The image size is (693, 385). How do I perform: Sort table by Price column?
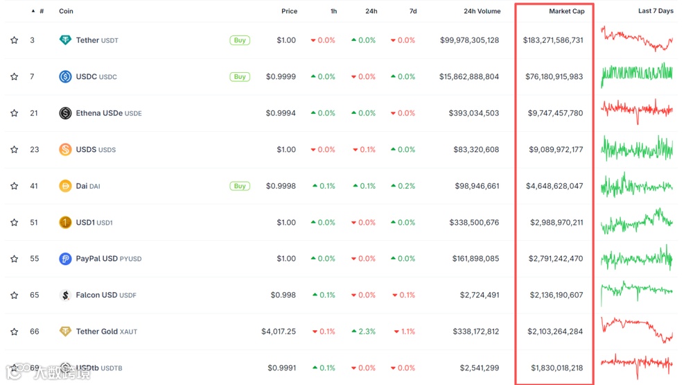pyautogui.click(x=290, y=11)
